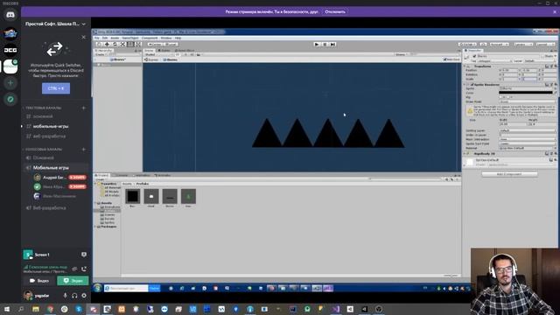The width and height of the screenshot is (560, 315).
Task: Toggle the object active checkbox in Inspector
Action: point(474,56)
